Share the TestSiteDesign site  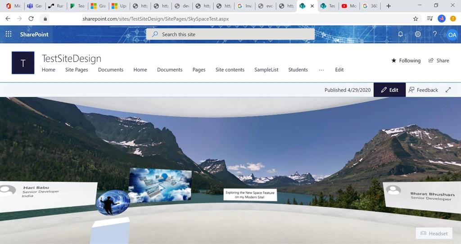click(438, 61)
